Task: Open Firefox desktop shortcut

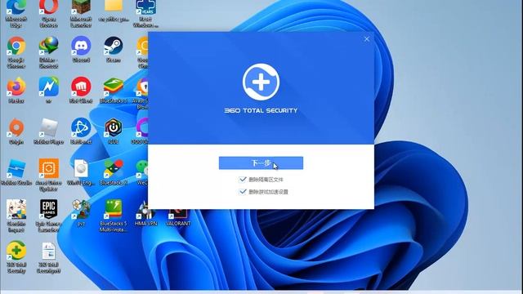Action: (16, 90)
